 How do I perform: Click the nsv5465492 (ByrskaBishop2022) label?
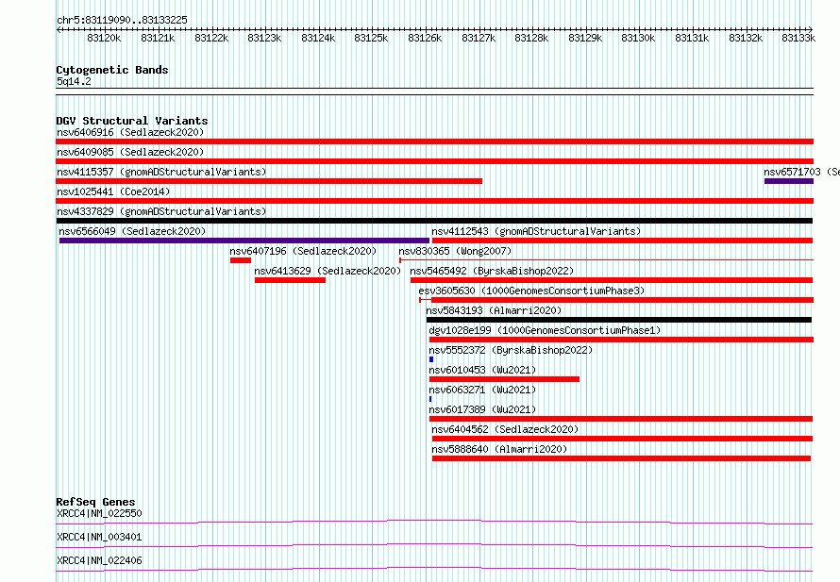pyautogui.click(x=492, y=271)
